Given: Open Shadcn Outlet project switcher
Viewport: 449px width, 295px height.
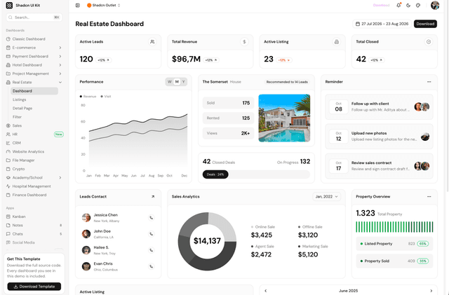Looking at the screenshot, I should tap(104, 5).
